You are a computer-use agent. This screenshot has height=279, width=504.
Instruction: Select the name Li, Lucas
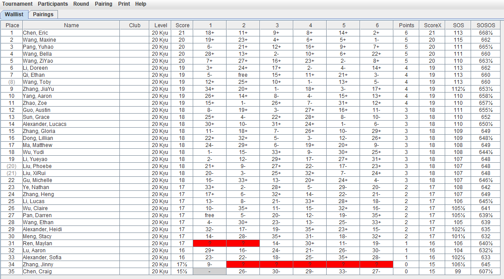point(34,201)
